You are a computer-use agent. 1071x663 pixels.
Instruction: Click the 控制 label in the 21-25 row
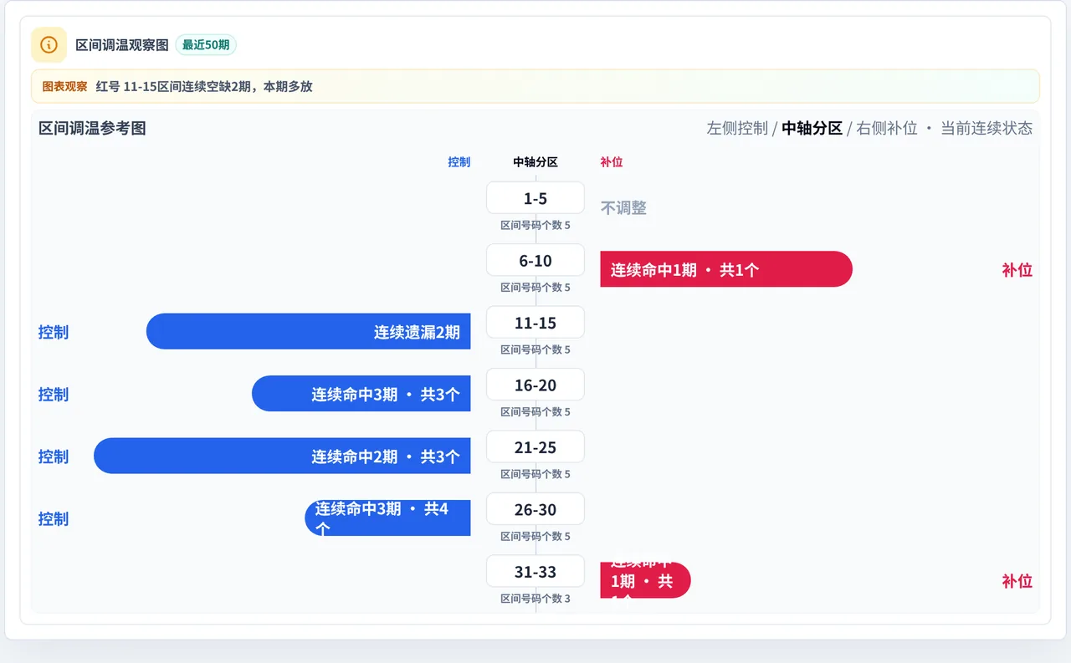coord(54,456)
